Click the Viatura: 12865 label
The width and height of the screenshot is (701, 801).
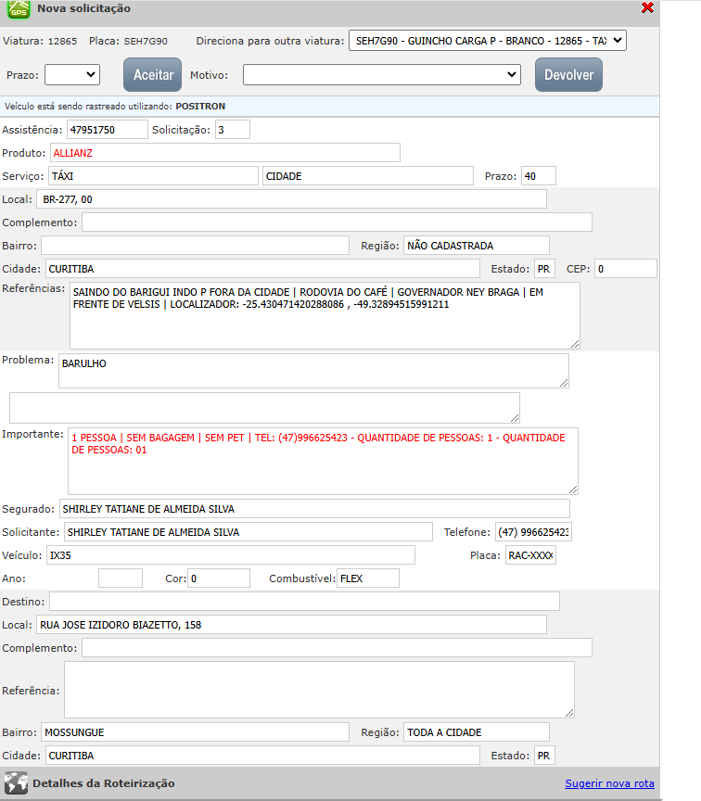tap(40, 42)
